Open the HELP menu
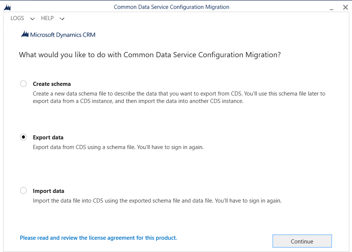Screen dimensions: 352x252 tap(48, 18)
